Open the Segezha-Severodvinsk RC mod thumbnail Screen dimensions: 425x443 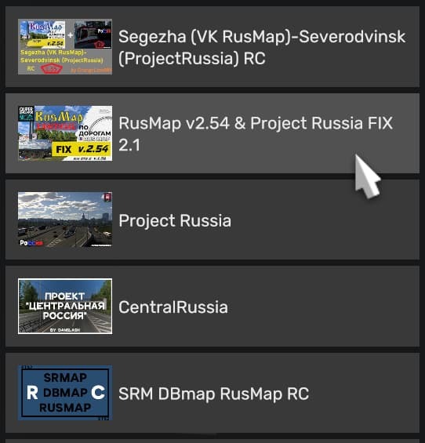click(65, 46)
